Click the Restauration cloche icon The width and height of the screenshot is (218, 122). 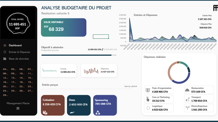coord(187,90)
